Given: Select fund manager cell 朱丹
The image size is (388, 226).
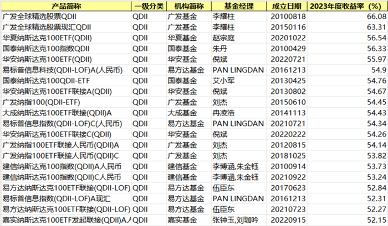Looking at the screenshot, I should [239, 49].
